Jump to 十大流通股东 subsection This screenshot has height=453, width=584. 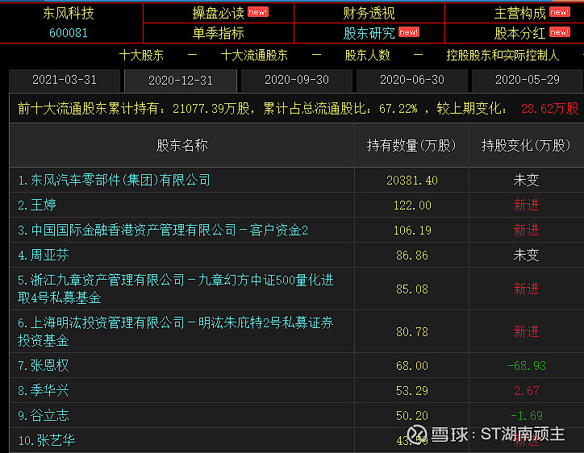(x=254, y=55)
